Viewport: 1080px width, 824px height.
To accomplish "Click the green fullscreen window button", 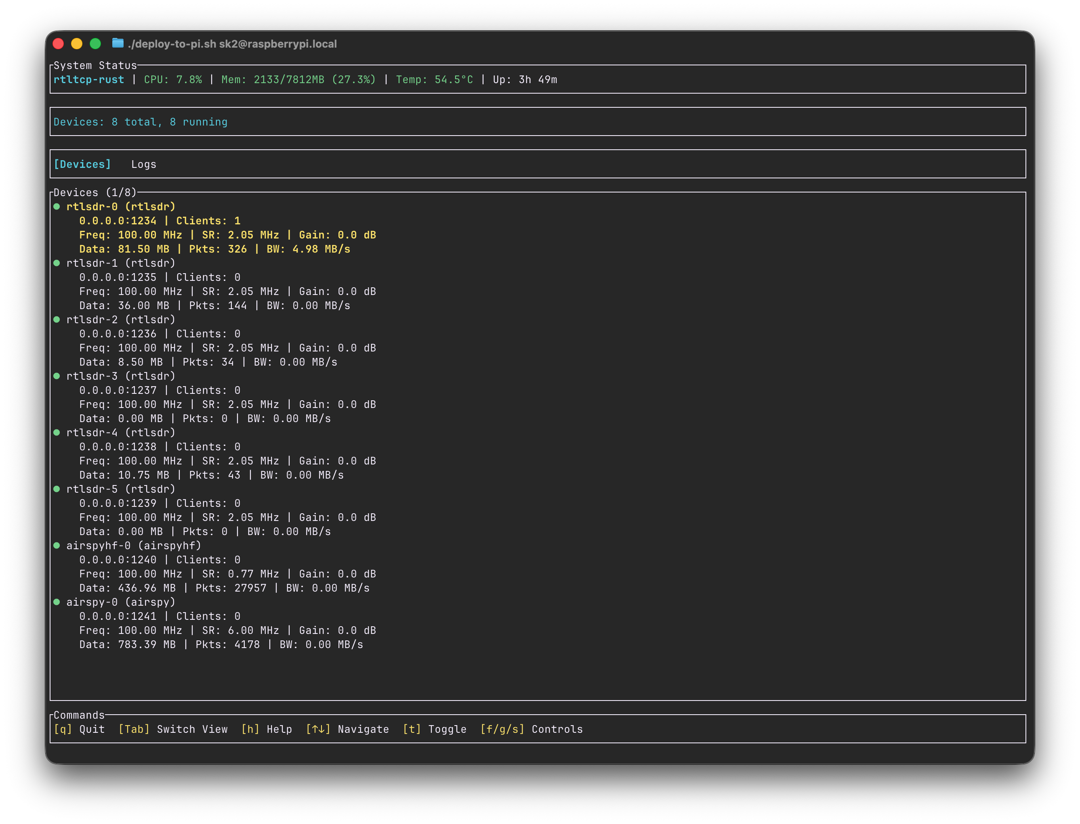I will tap(95, 44).
